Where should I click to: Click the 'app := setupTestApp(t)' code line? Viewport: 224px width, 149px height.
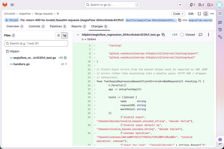[x=125, y=89]
